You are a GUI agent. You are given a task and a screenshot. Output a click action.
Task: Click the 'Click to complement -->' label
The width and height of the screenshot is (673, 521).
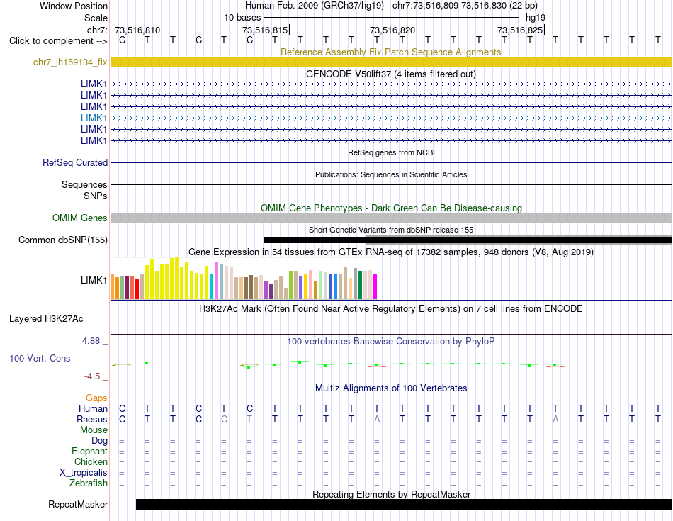click(x=58, y=41)
